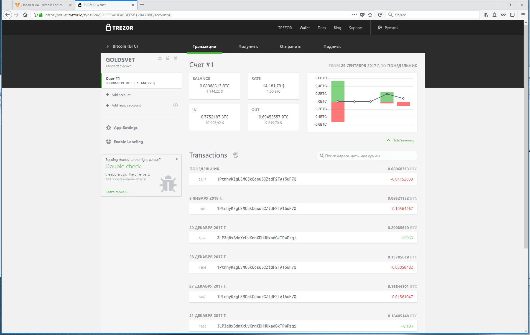This screenshot has width=530, height=335.
Task: Click the large green bar in chart
Action: click(x=338, y=91)
